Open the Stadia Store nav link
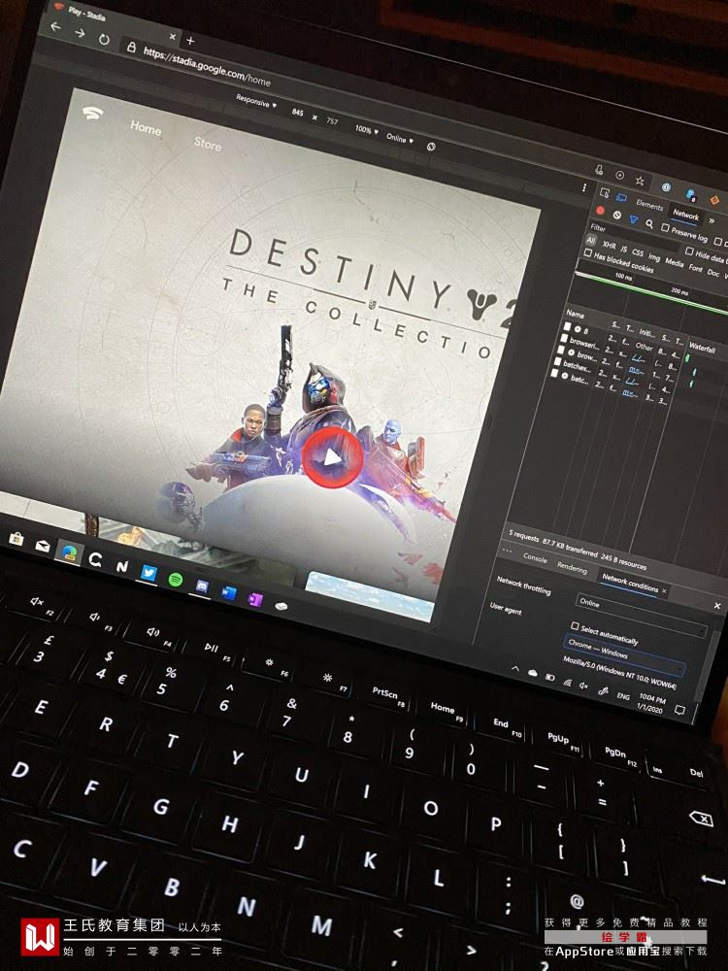 click(x=208, y=144)
